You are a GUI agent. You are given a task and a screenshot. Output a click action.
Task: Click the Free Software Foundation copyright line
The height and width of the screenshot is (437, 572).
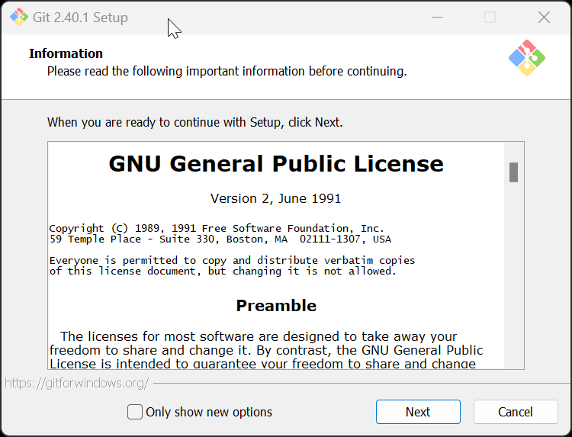pyautogui.click(x=217, y=228)
